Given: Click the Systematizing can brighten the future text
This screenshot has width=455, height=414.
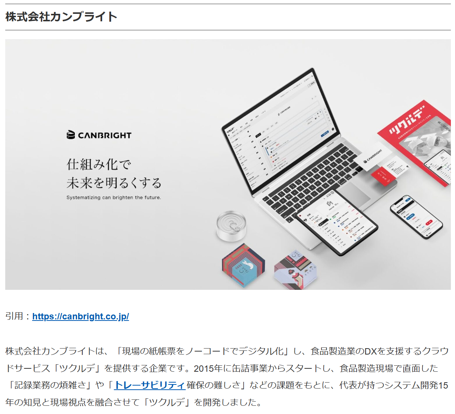Looking at the screenshot, I should coord(114,197).
